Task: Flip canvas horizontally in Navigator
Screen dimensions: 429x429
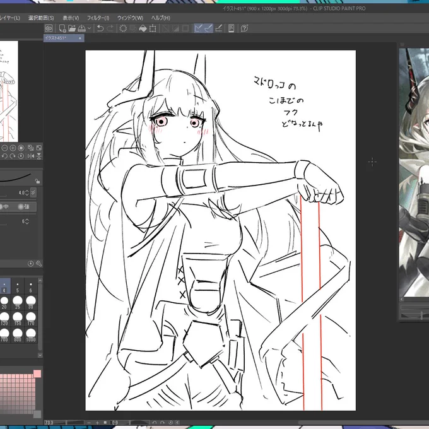Action: 31,156
